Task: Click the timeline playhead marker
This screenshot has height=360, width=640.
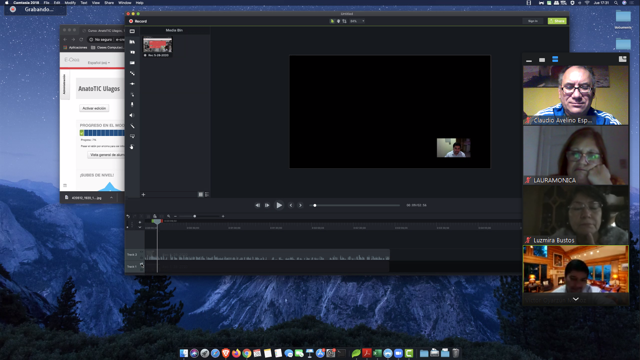Action: pos(157,221)
